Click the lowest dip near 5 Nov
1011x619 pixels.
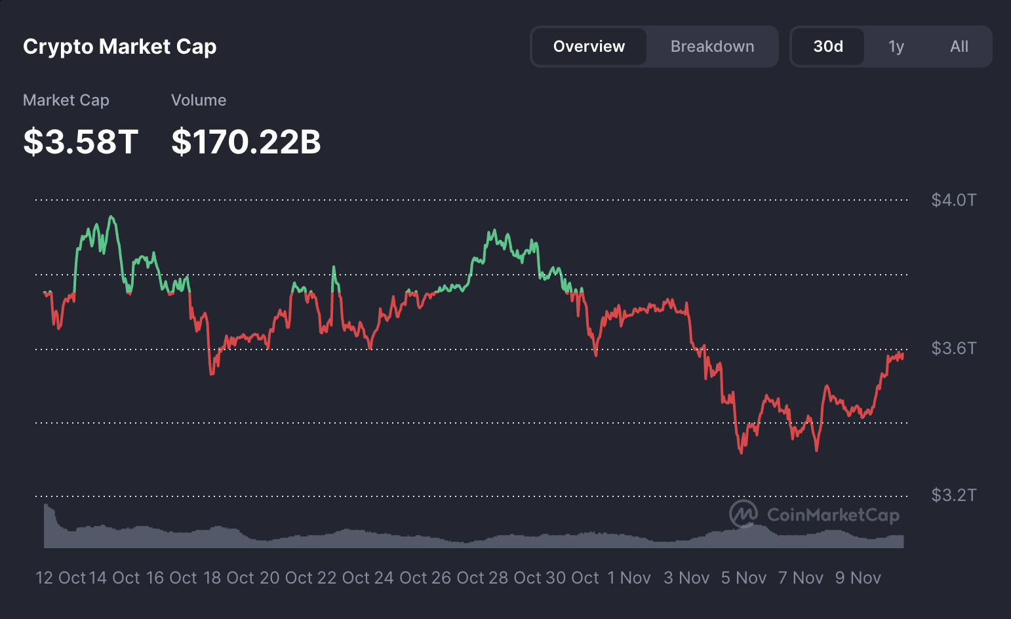[742, 452]
